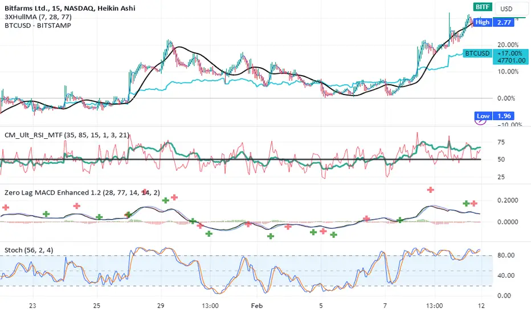Click the Feb label on time axis
The image size is (531, 313).
click(x=257, y=306)
